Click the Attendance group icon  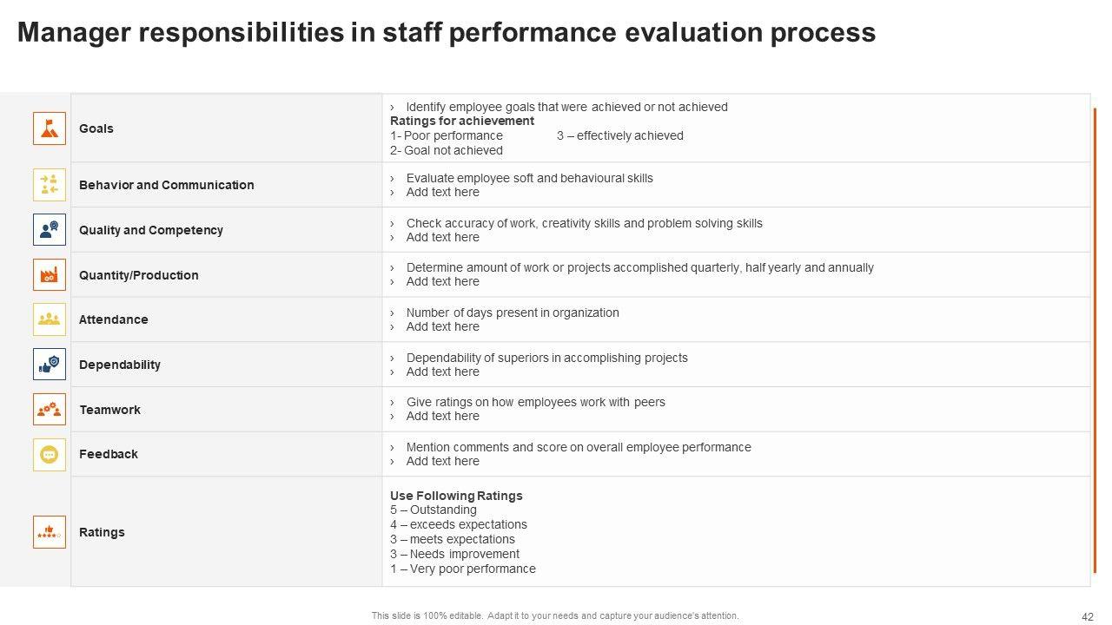click(x=50, y=319)
